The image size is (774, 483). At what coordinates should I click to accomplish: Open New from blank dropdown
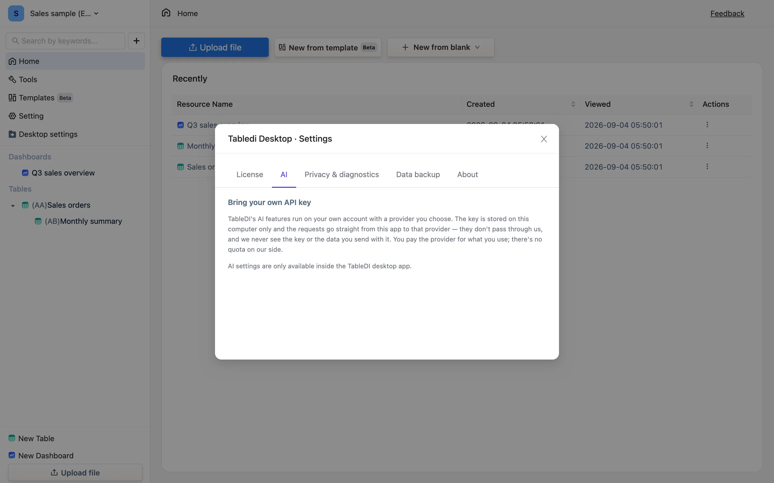[x=440, y=47]
